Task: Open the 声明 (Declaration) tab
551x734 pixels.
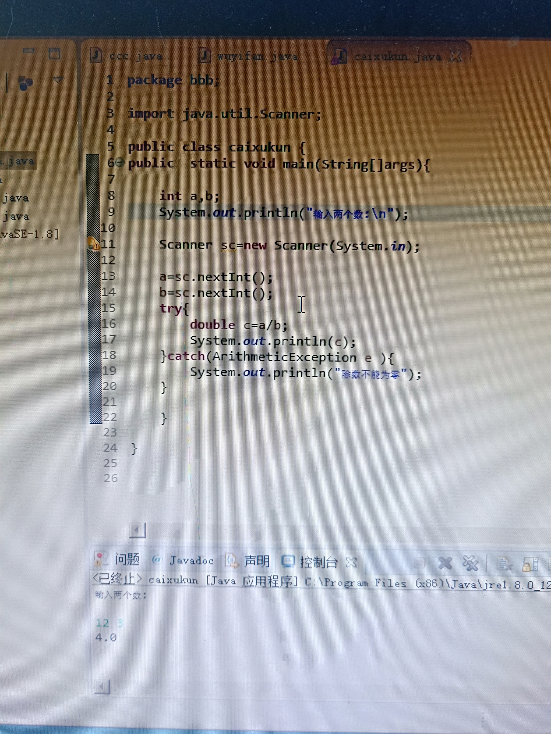Action: [256, 561]
